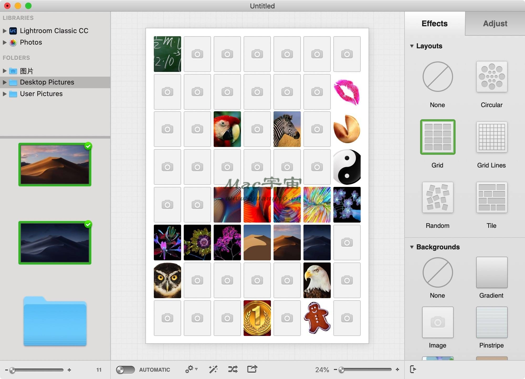Choose the Grid Lines layout

(x=492, y=137)
